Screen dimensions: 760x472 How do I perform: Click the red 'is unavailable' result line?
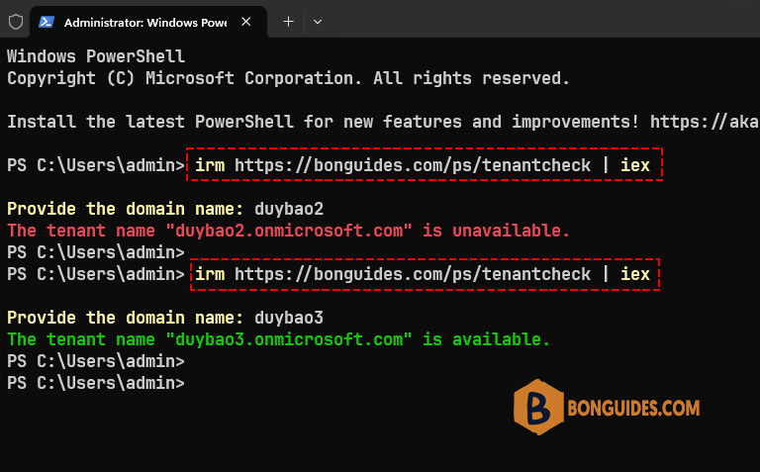pyautogui.click(x=288, y=231)
